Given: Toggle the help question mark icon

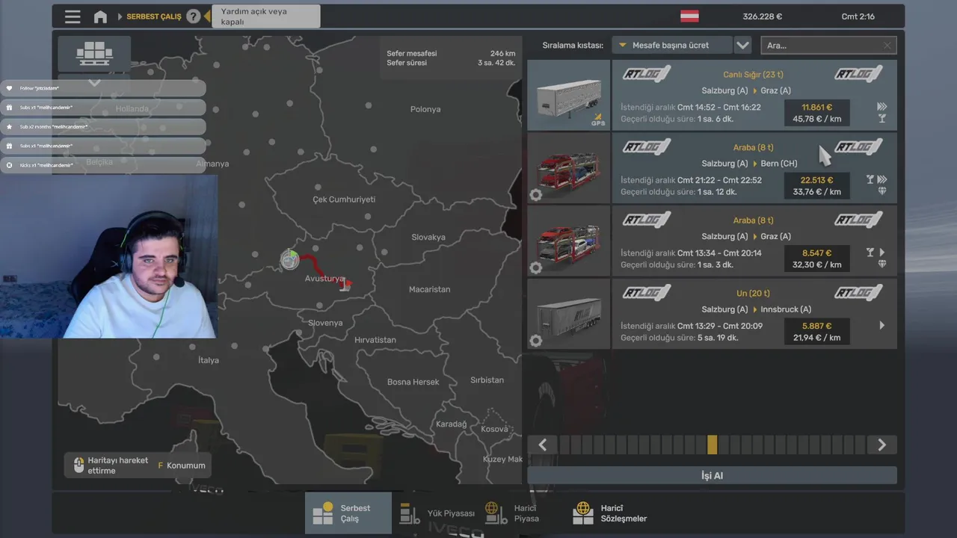Looking at the screenshot, I should [x=193, y=16].
